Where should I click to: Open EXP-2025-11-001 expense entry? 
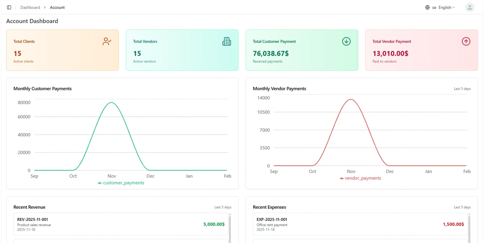(360, 224)
